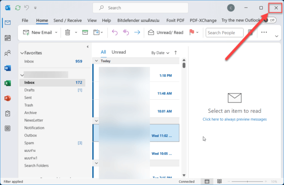Open the Mail view in sidebar

click(8, 23)
